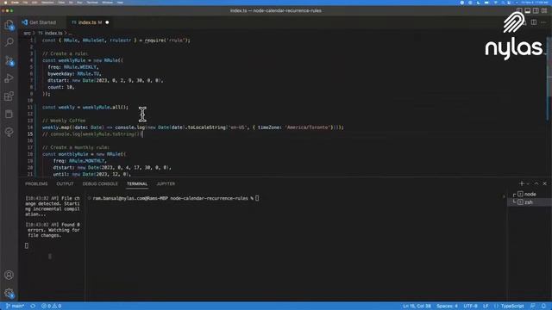Click the 'freq: RRule.MONTHLY,' line

click(80, 161)
